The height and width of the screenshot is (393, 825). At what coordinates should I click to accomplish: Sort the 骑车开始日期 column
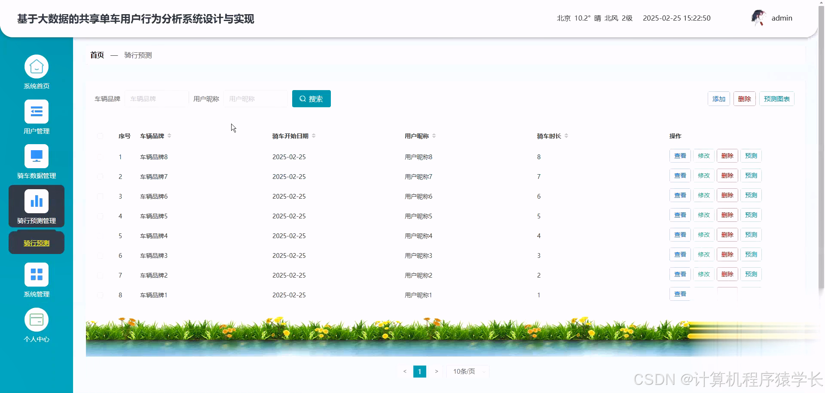pyautogui.click(x=314, y=136)
